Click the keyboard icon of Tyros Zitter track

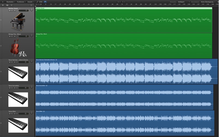tap(18, 125)
